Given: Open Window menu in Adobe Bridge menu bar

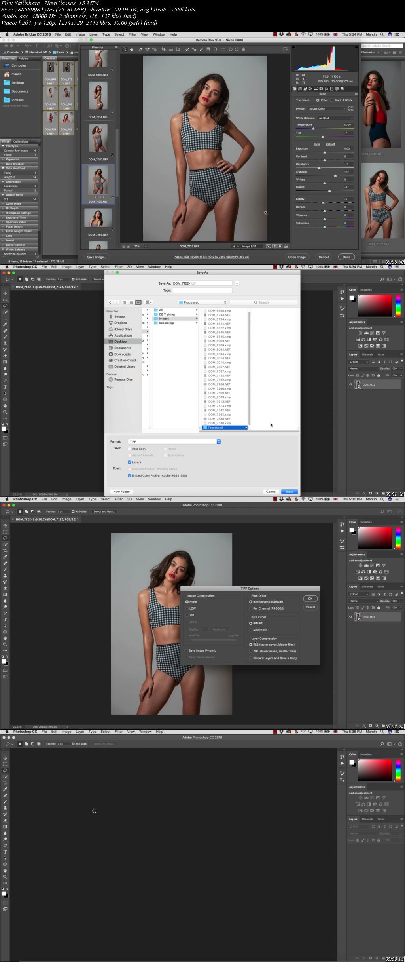Looking at the screenshot, I should pos(159,34).
